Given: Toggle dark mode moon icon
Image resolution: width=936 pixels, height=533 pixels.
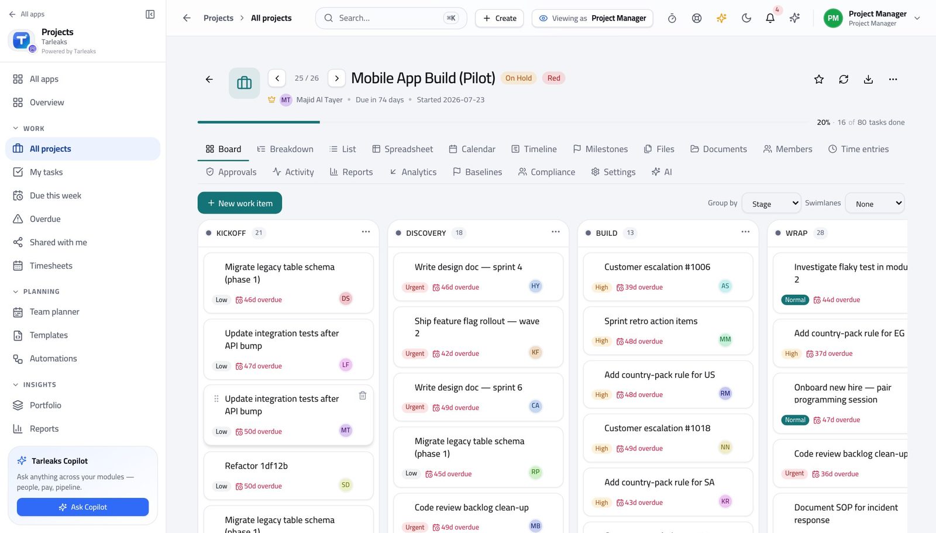Looking at the screenshot, I should 746,18.
